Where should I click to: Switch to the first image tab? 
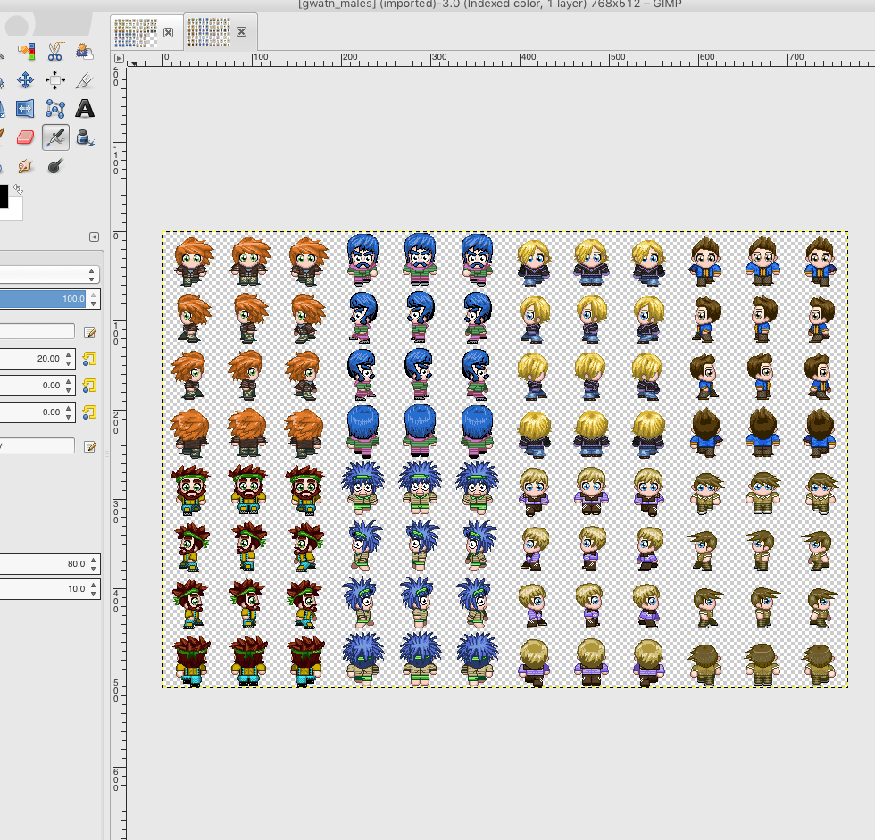pos(136,32)
